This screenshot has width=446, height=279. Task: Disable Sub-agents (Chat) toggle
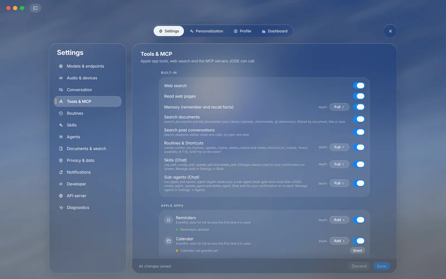click(358, 184)
